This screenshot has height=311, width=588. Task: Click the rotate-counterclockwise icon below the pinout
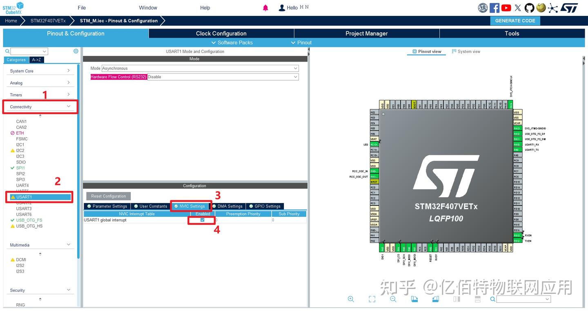[x=435, y=299]
